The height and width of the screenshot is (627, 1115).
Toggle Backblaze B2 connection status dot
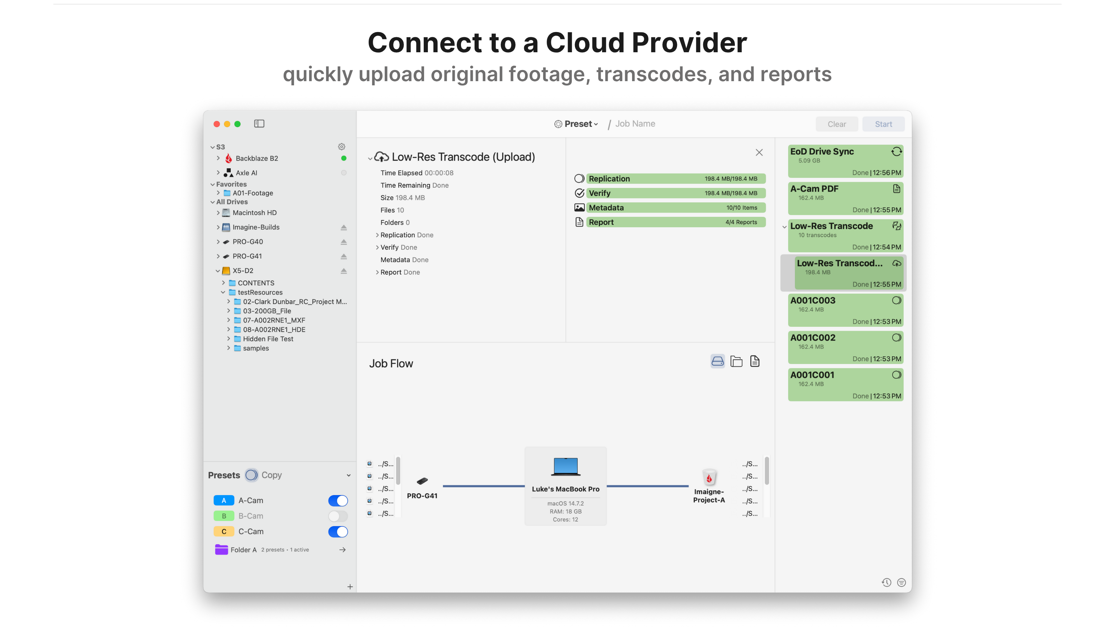pos(344,158)
